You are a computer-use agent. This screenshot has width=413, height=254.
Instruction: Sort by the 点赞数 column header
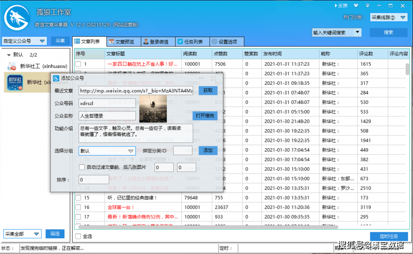click(227, 54)
